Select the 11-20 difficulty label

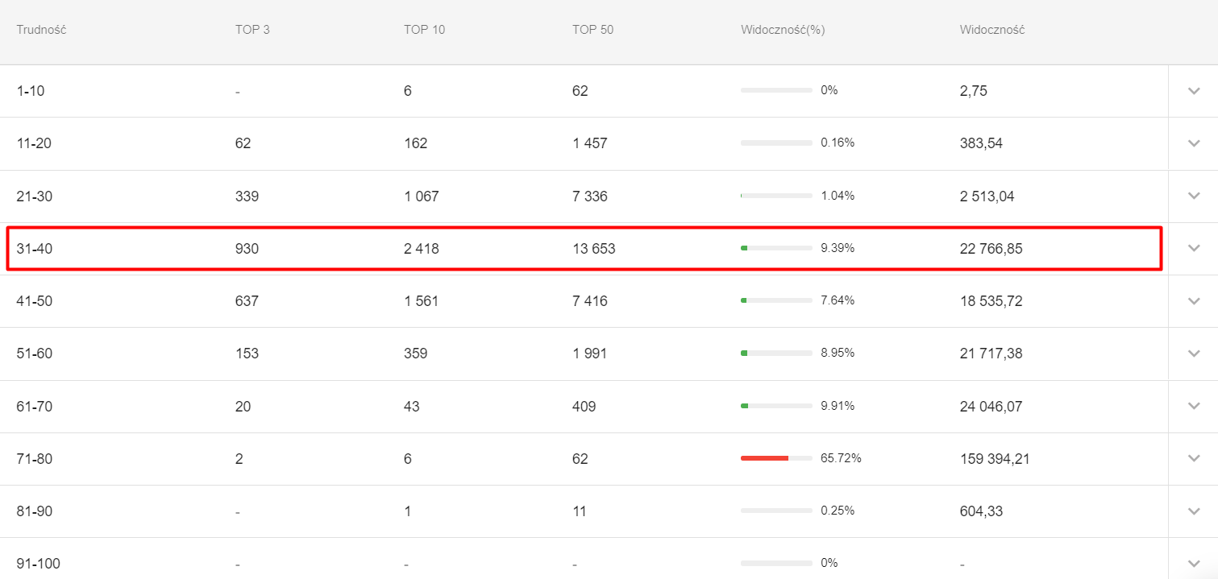(x=35, y=143)
